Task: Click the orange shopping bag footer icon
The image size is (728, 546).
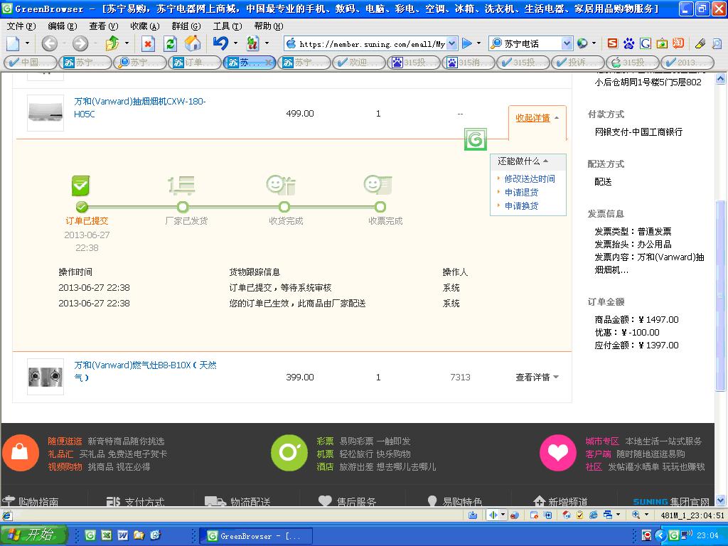Action: coord(21,452)
